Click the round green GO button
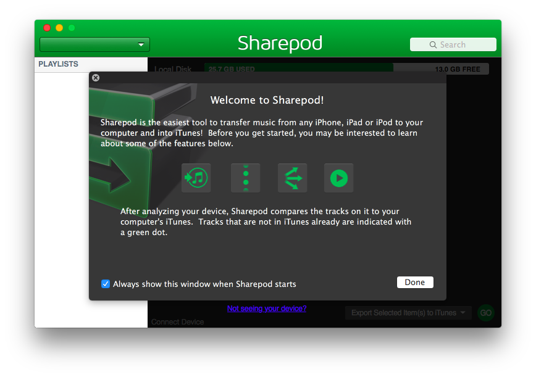Screen dimensions: 536x377 pos(486,313)
